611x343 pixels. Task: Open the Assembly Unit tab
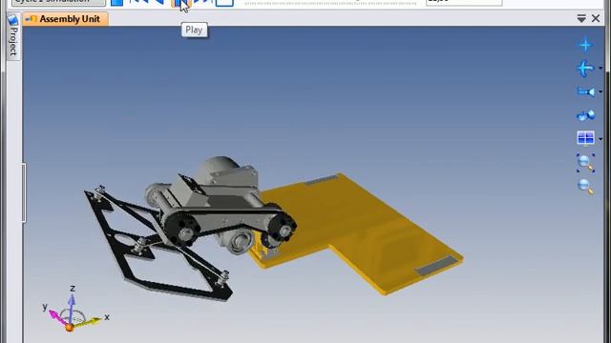(x=66, y=19)
